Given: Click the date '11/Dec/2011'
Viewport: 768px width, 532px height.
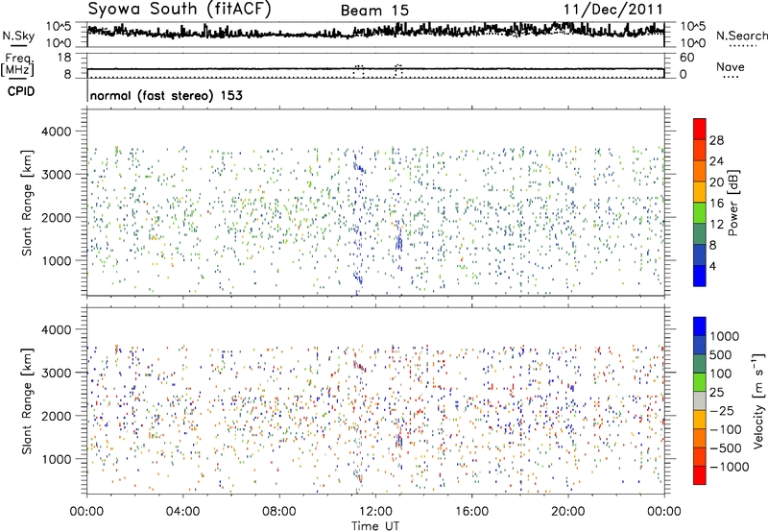Looking at the screenshot, I should tap(612, 10).
